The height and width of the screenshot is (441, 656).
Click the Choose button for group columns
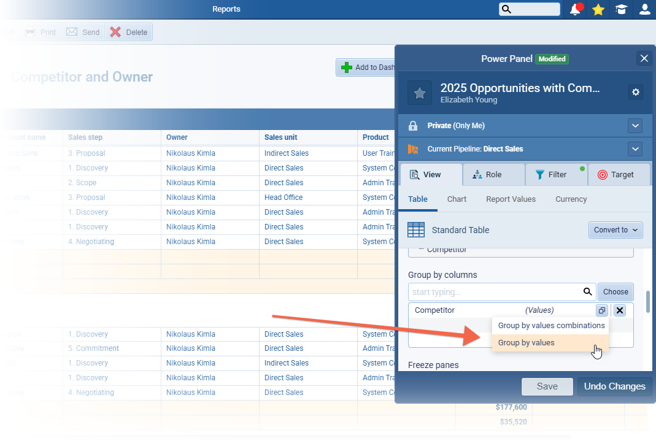(x=615, y=292)
